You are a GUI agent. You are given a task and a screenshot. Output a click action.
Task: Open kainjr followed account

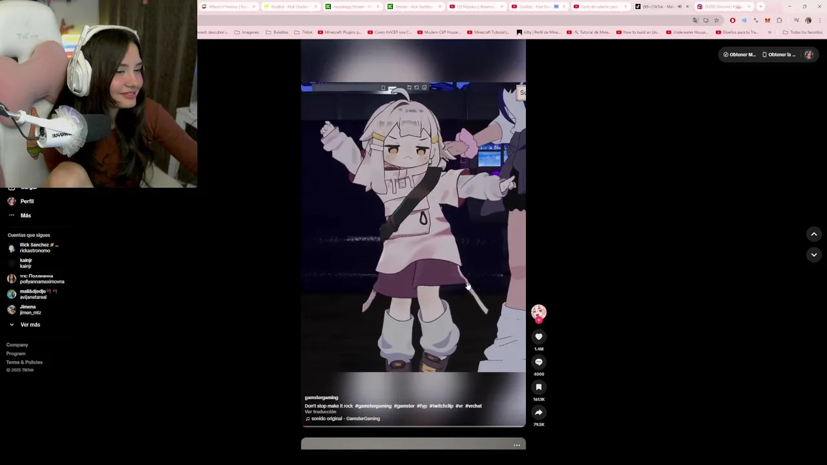coord(21,263)
